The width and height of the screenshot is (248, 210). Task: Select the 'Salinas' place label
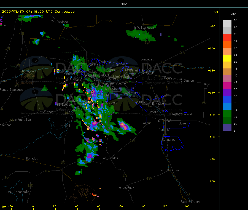(x=48, y=112)
